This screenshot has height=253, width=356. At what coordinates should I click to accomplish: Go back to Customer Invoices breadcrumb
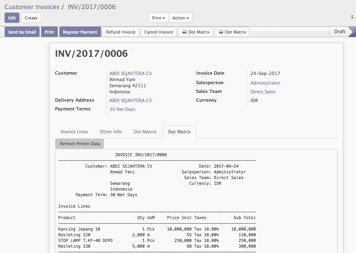32,7
